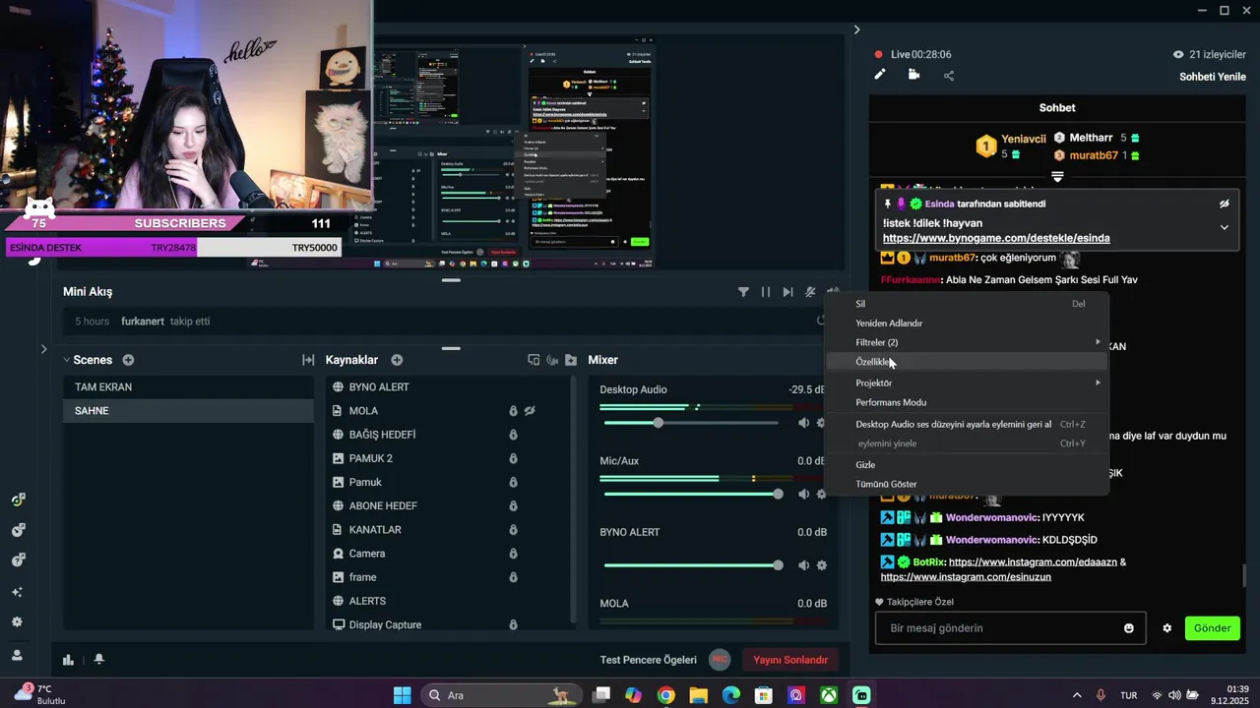The image size is (1260, 708).
Task: Open Desktop Audio settings gear
Action: click(x=821, y=423)
